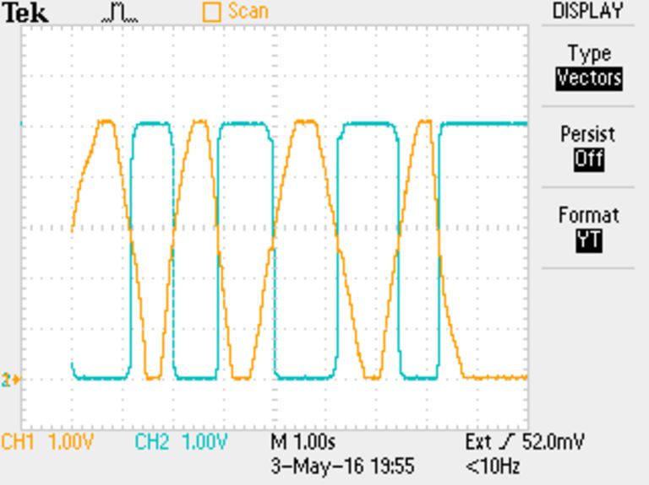This screenshot has width=649, height=485.
Task: Click the cyan level marker on left edge
Action: tap(22, 125)
